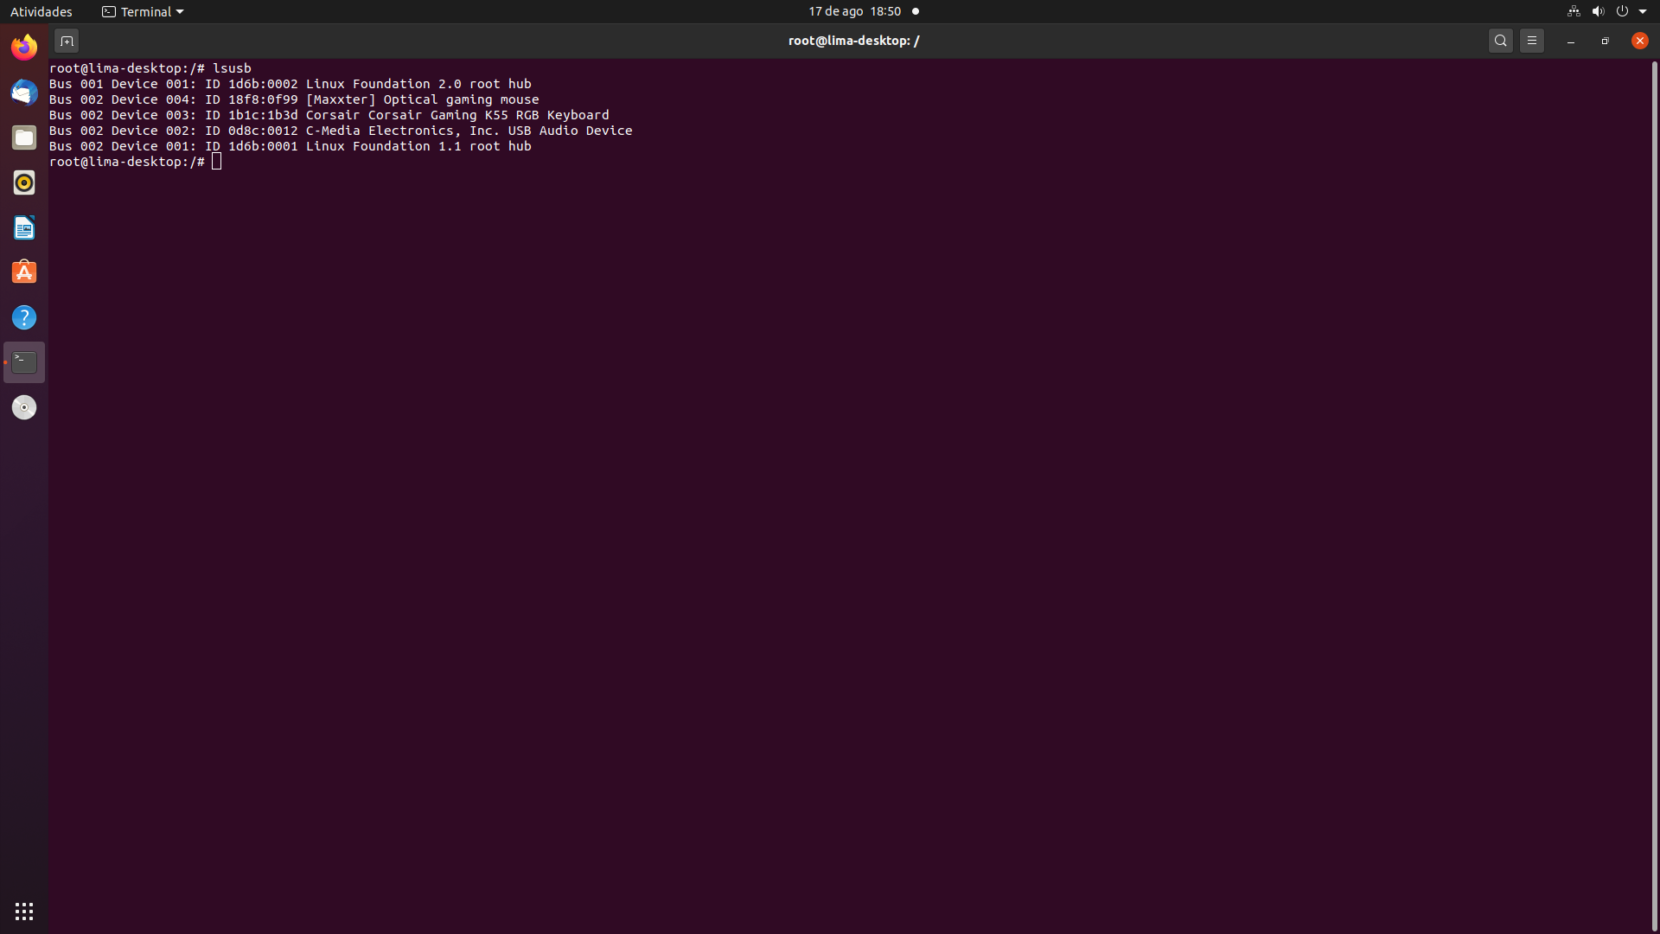
Task: Launch Firefox from the dock
Action: tap(24, 48)
